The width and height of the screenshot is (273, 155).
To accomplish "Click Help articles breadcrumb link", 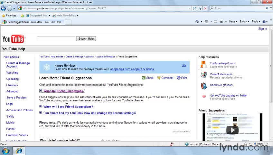I will click(57, 57).
